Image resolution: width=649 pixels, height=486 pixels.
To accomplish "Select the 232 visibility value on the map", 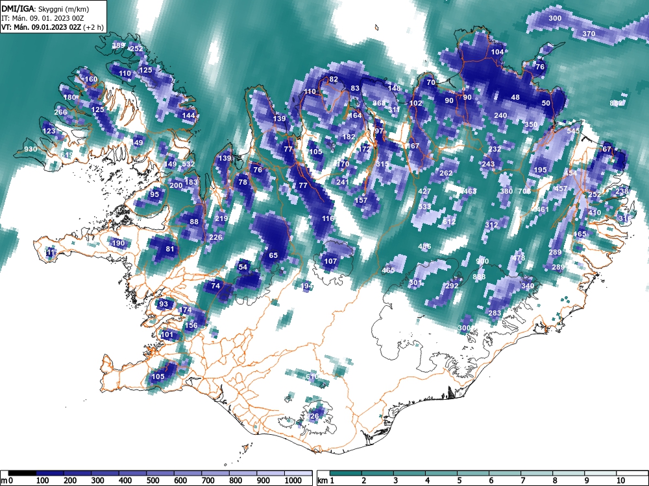I will [495, 149].
